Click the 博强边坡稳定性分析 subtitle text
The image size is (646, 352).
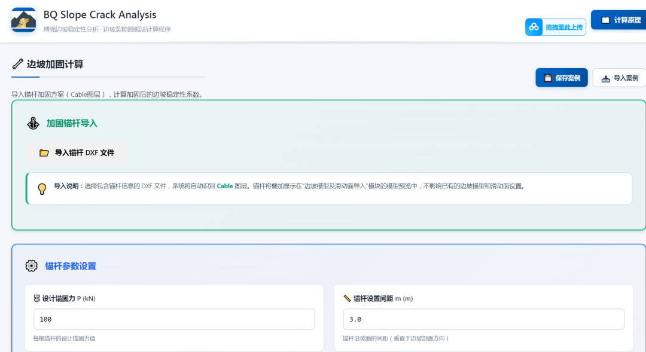(x=107, y=29)
